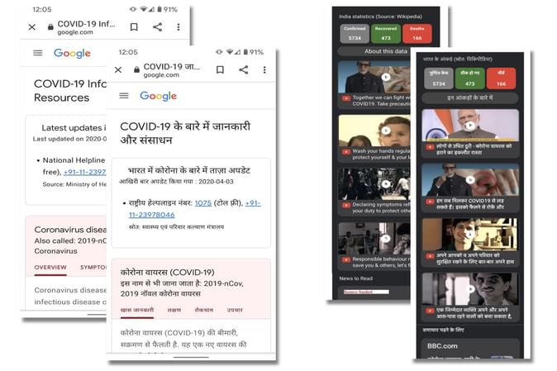Open three-dot overflow menu on Hindi page

point(264,70)
